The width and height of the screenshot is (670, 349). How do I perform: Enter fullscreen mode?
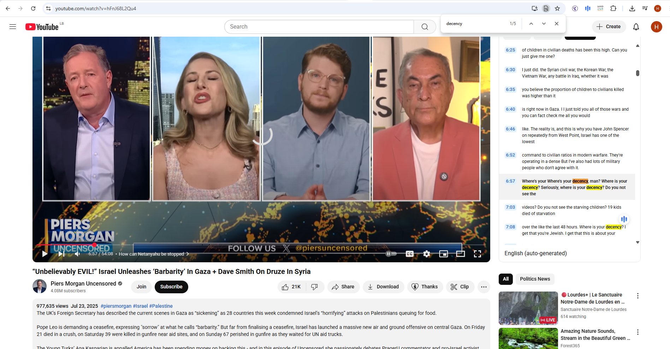click(477, 254)
